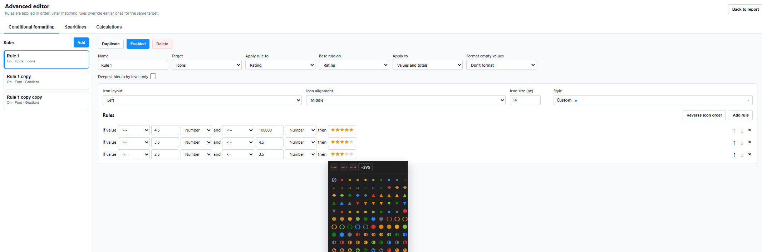This screenshot has height=252, width=762.
Task: Duplicate the current rule
Action: [x=111, y=44]
